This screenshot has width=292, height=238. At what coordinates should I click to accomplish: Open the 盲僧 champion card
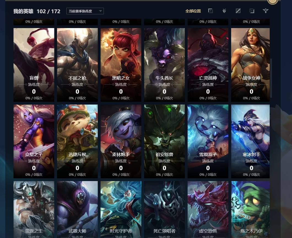tap(34, 65)
